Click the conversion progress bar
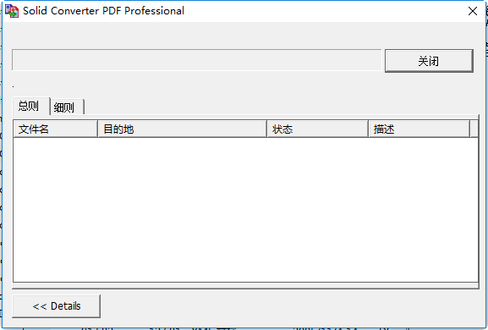This screenshot has width=488, height=330. tap(197, 60)
